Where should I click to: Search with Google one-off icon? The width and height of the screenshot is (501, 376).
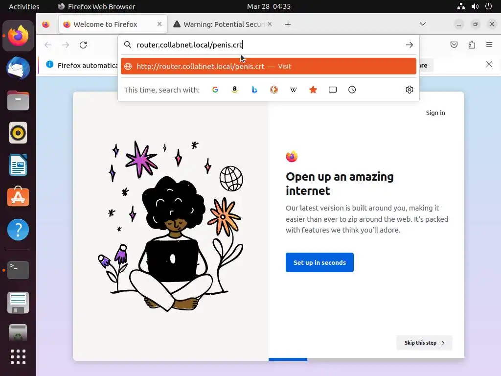tap(215, 90)
